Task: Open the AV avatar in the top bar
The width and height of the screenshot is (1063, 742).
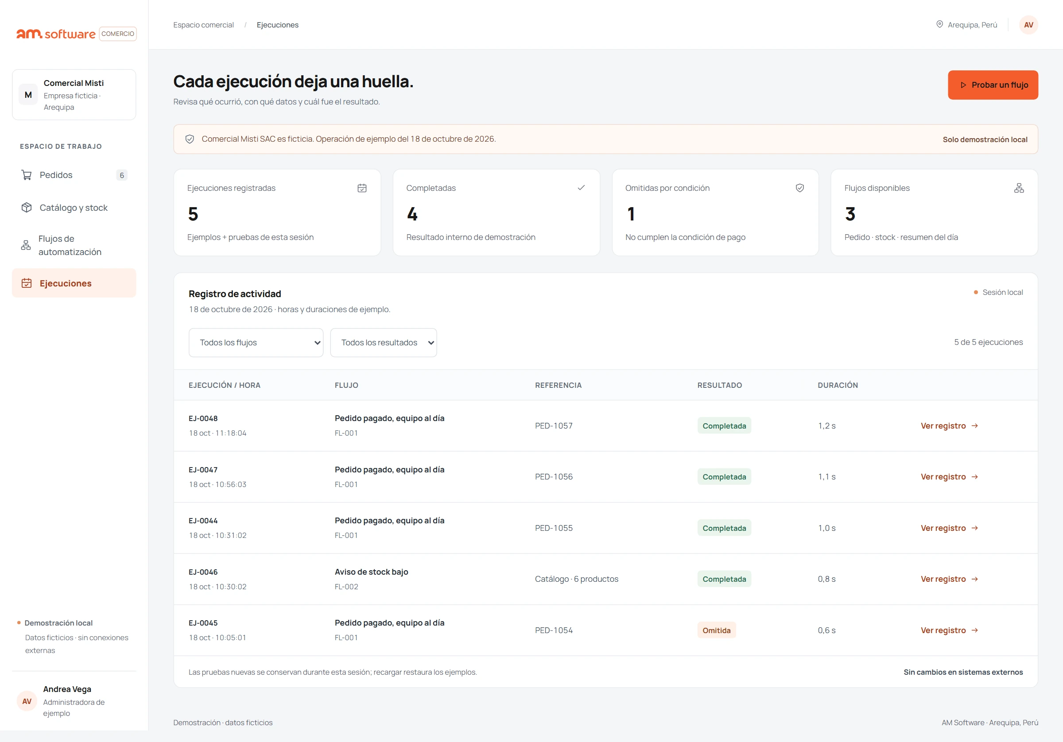Action: coord(1028,25)
